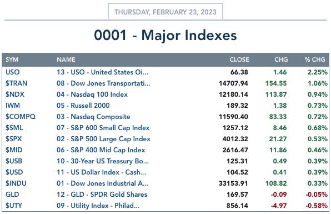This screenshot has height=214, width=331.
Task: Open the $INDU symbol link
Action: click(x=16, y=183)
